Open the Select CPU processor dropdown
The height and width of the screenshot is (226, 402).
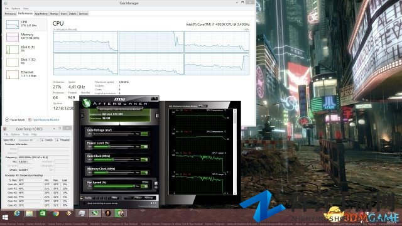pos(29,140)
